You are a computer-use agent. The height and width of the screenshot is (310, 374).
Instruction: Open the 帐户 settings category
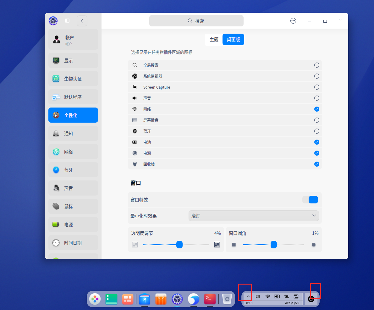click(73, 39)
